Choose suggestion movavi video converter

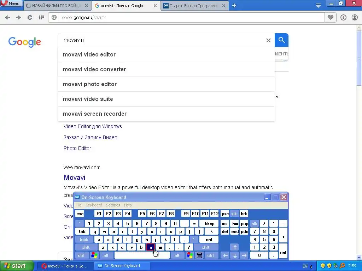point(166,70)
